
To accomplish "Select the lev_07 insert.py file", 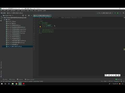I will (15, 33).
